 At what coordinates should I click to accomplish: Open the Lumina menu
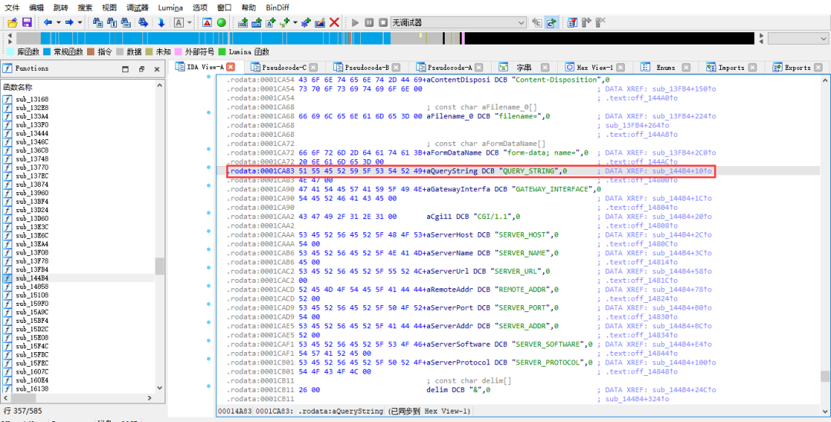click(170, 8)
